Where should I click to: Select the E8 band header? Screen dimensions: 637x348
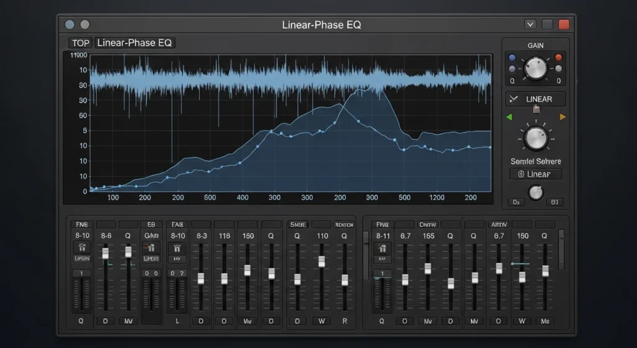(x=151, y=224)
